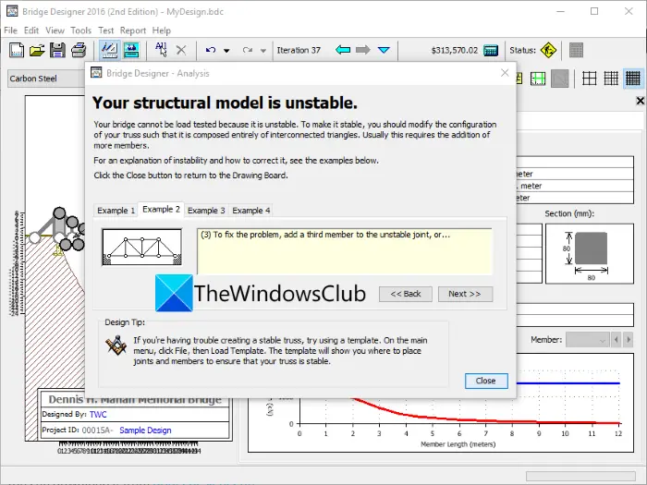Switch to the Example 3 tab
This screenshot has width=647, height=485.
(x=206, y=211)
